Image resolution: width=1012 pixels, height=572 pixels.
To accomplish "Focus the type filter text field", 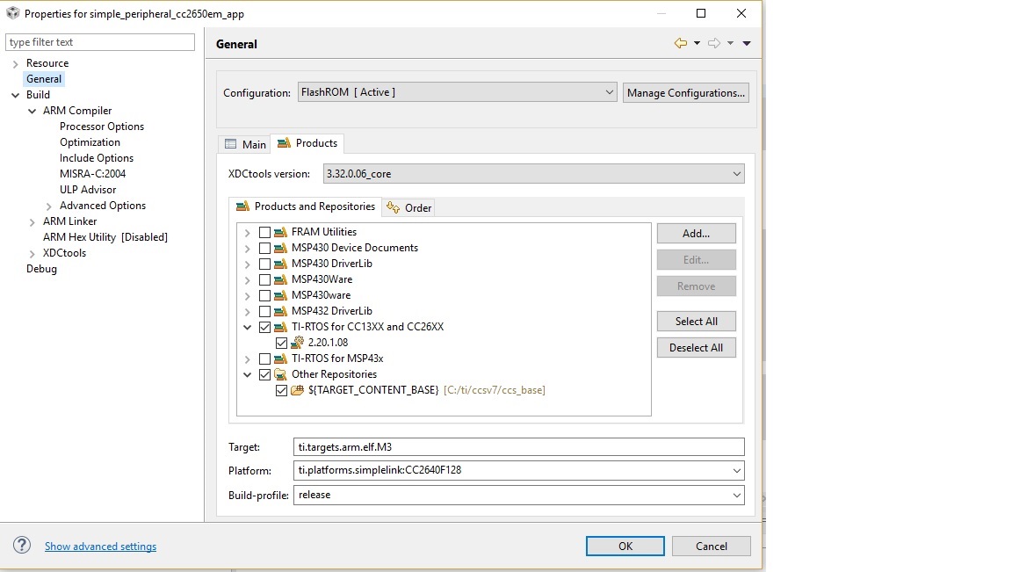I will [100, 42].
